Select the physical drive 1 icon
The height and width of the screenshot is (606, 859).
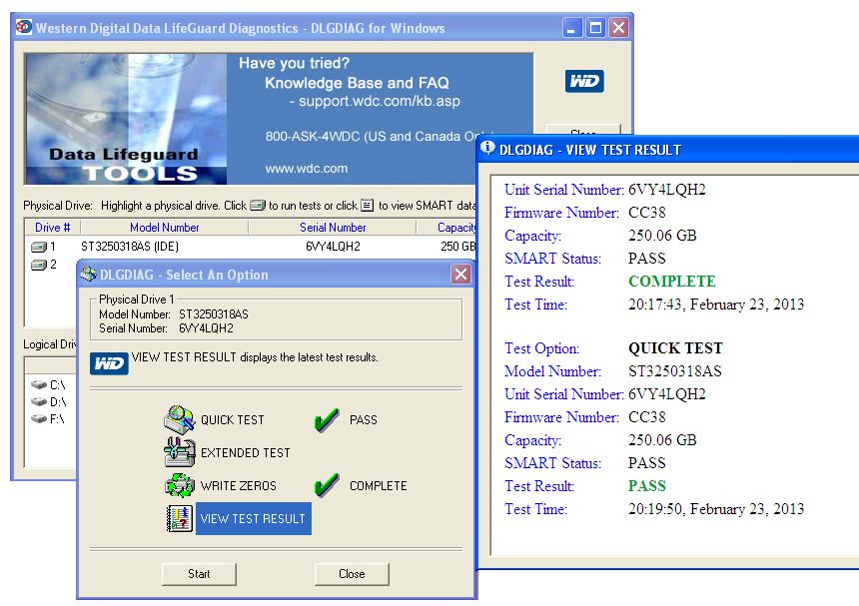click(39, 247)
